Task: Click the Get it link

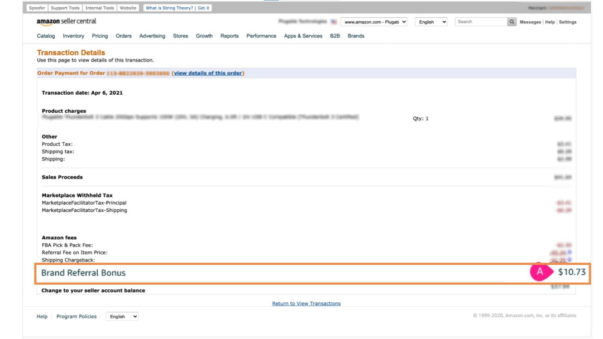Action: pos(203,8)
